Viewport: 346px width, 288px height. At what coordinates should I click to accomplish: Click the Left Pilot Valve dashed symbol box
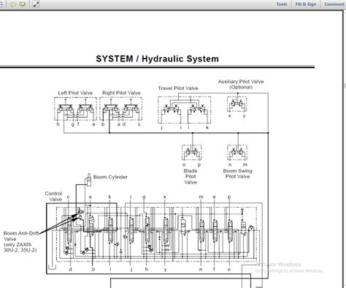75,109
